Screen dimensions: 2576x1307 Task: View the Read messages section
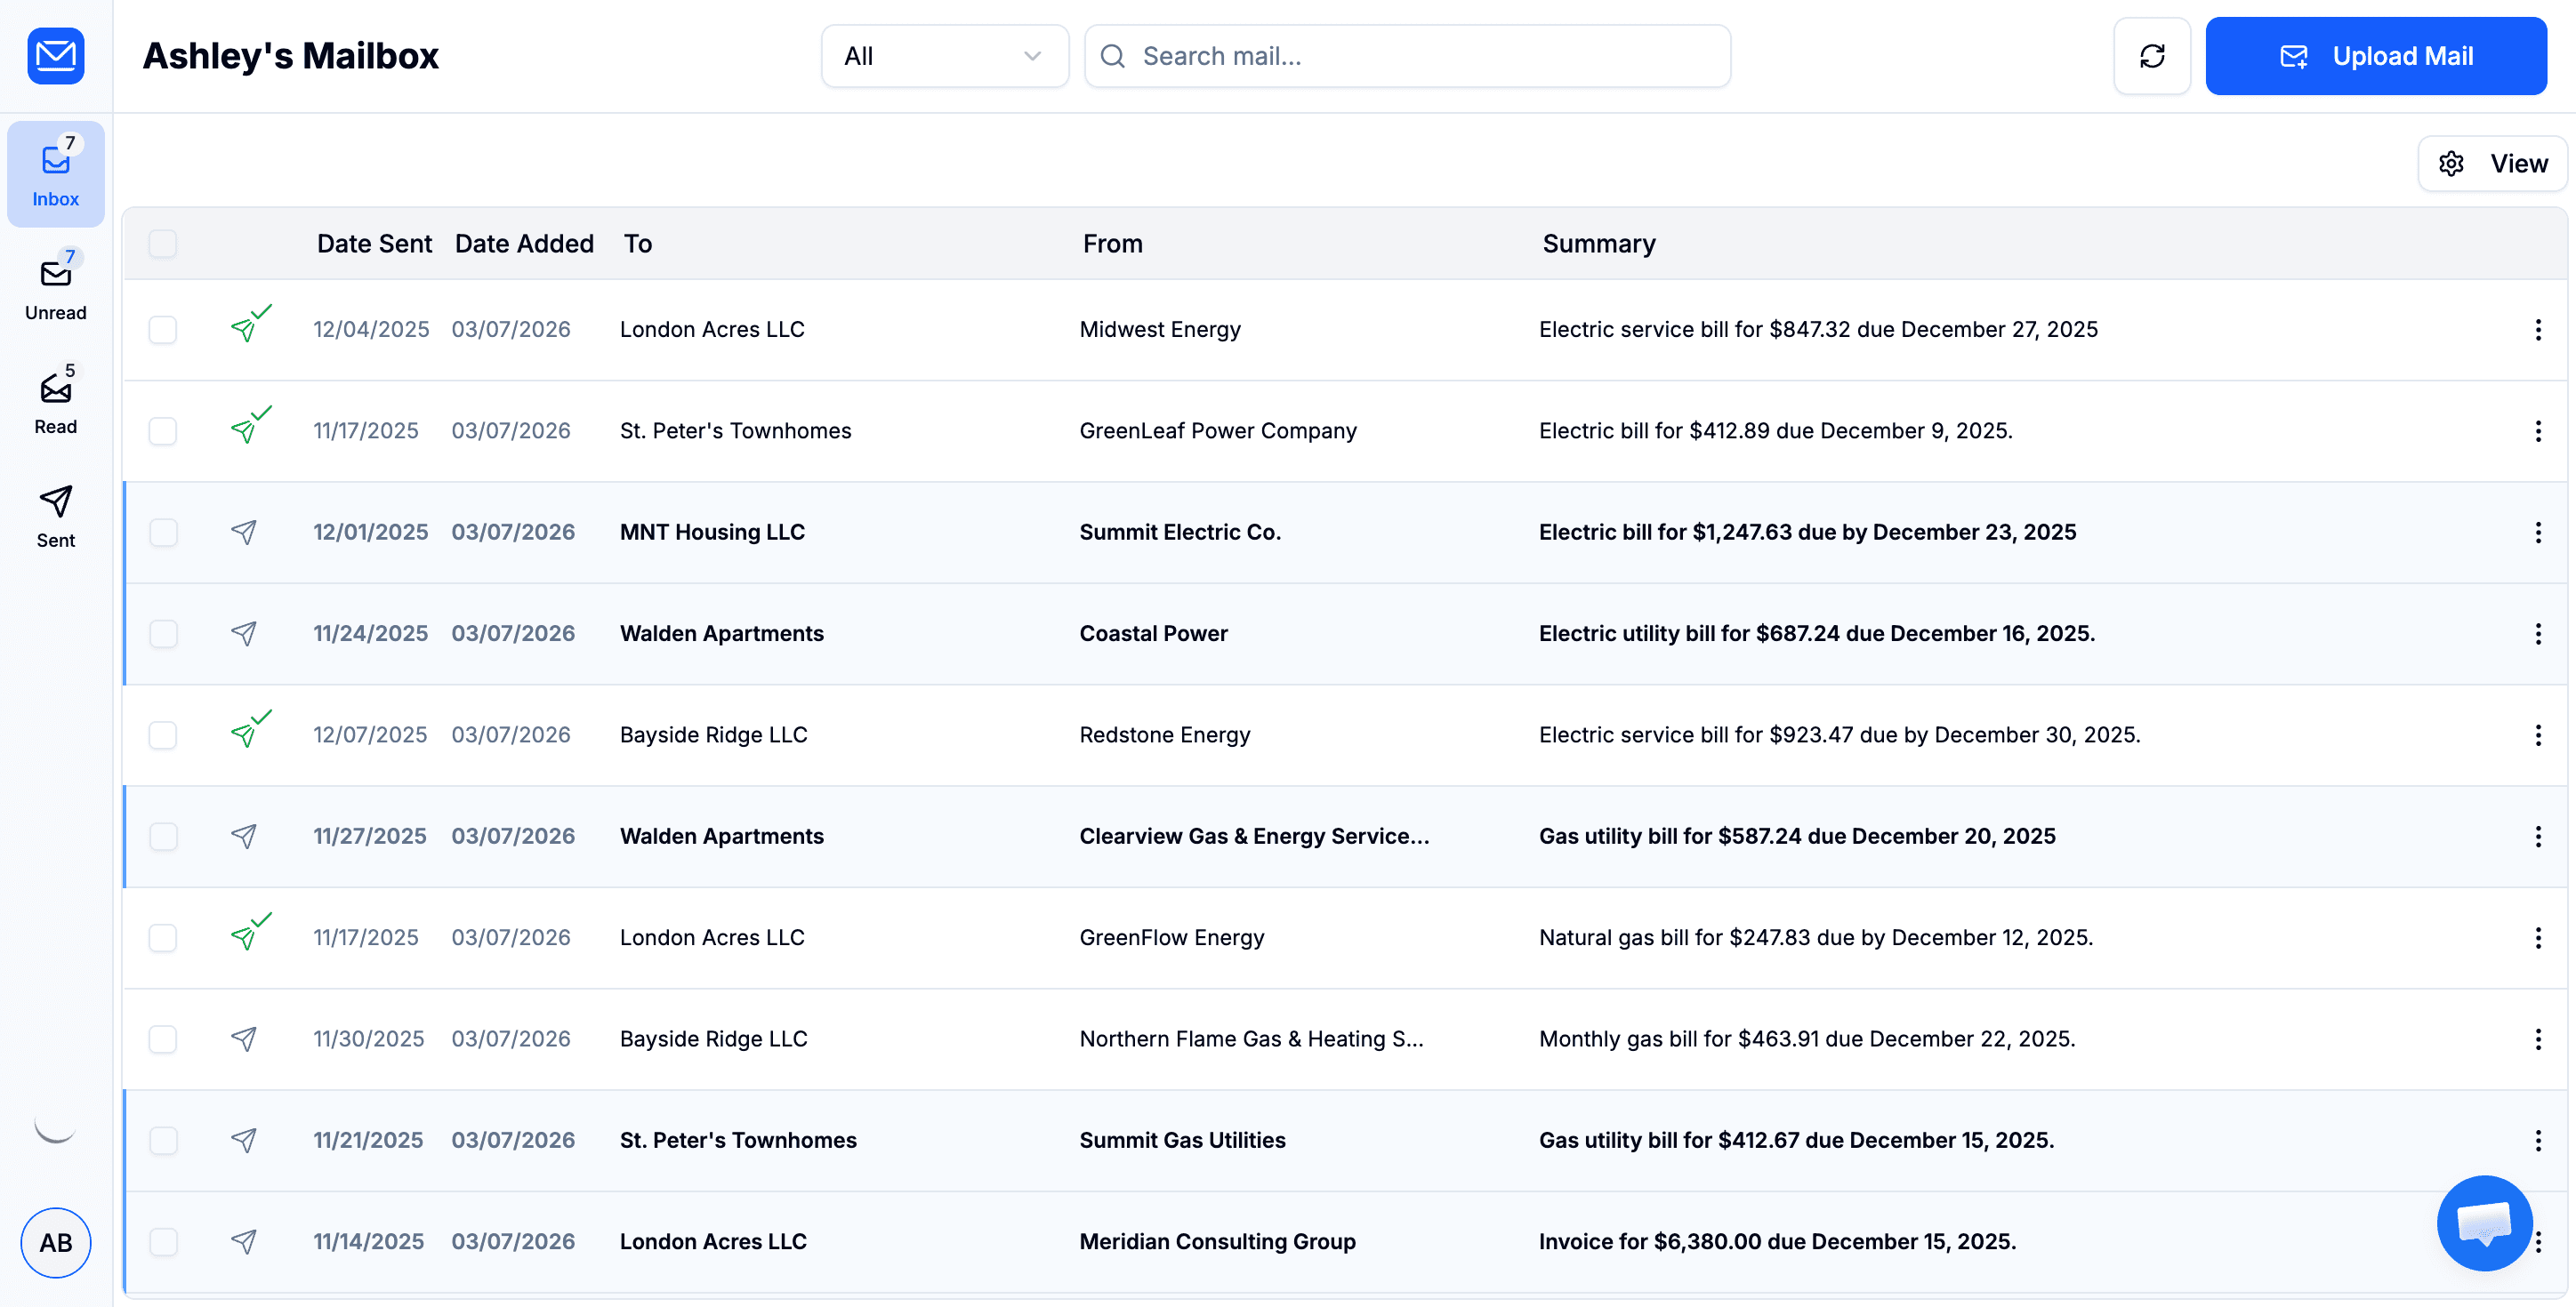(x=55, y=402)
